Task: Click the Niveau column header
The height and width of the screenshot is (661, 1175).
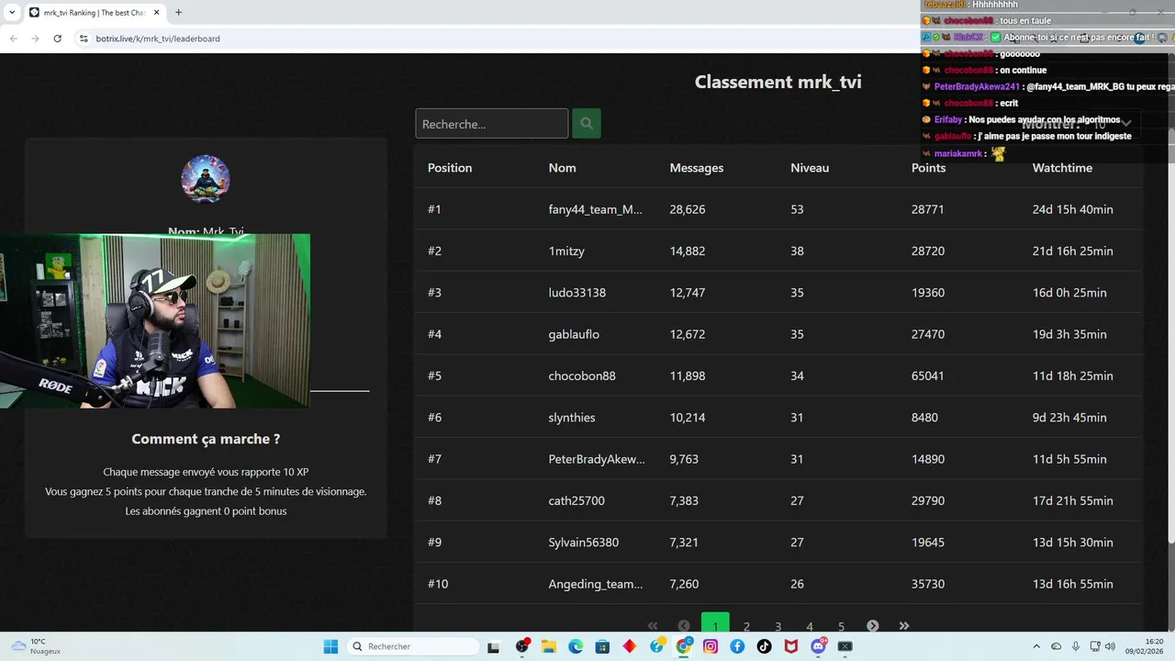Action: coord(810,168)
